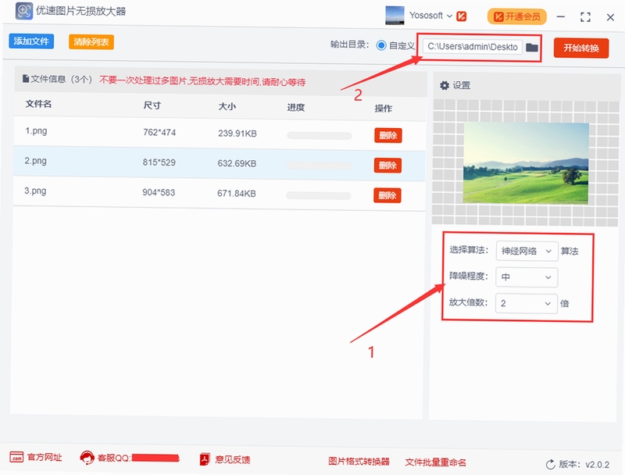Open the 图片格式转换器 link
The width and height of the screenshot is (625, 475).
coord(359,461)
